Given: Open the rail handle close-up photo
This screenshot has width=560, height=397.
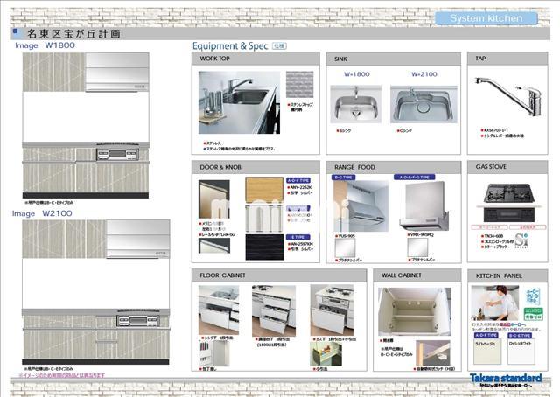Looking at the screenshot, I should (x=213, y=246).
